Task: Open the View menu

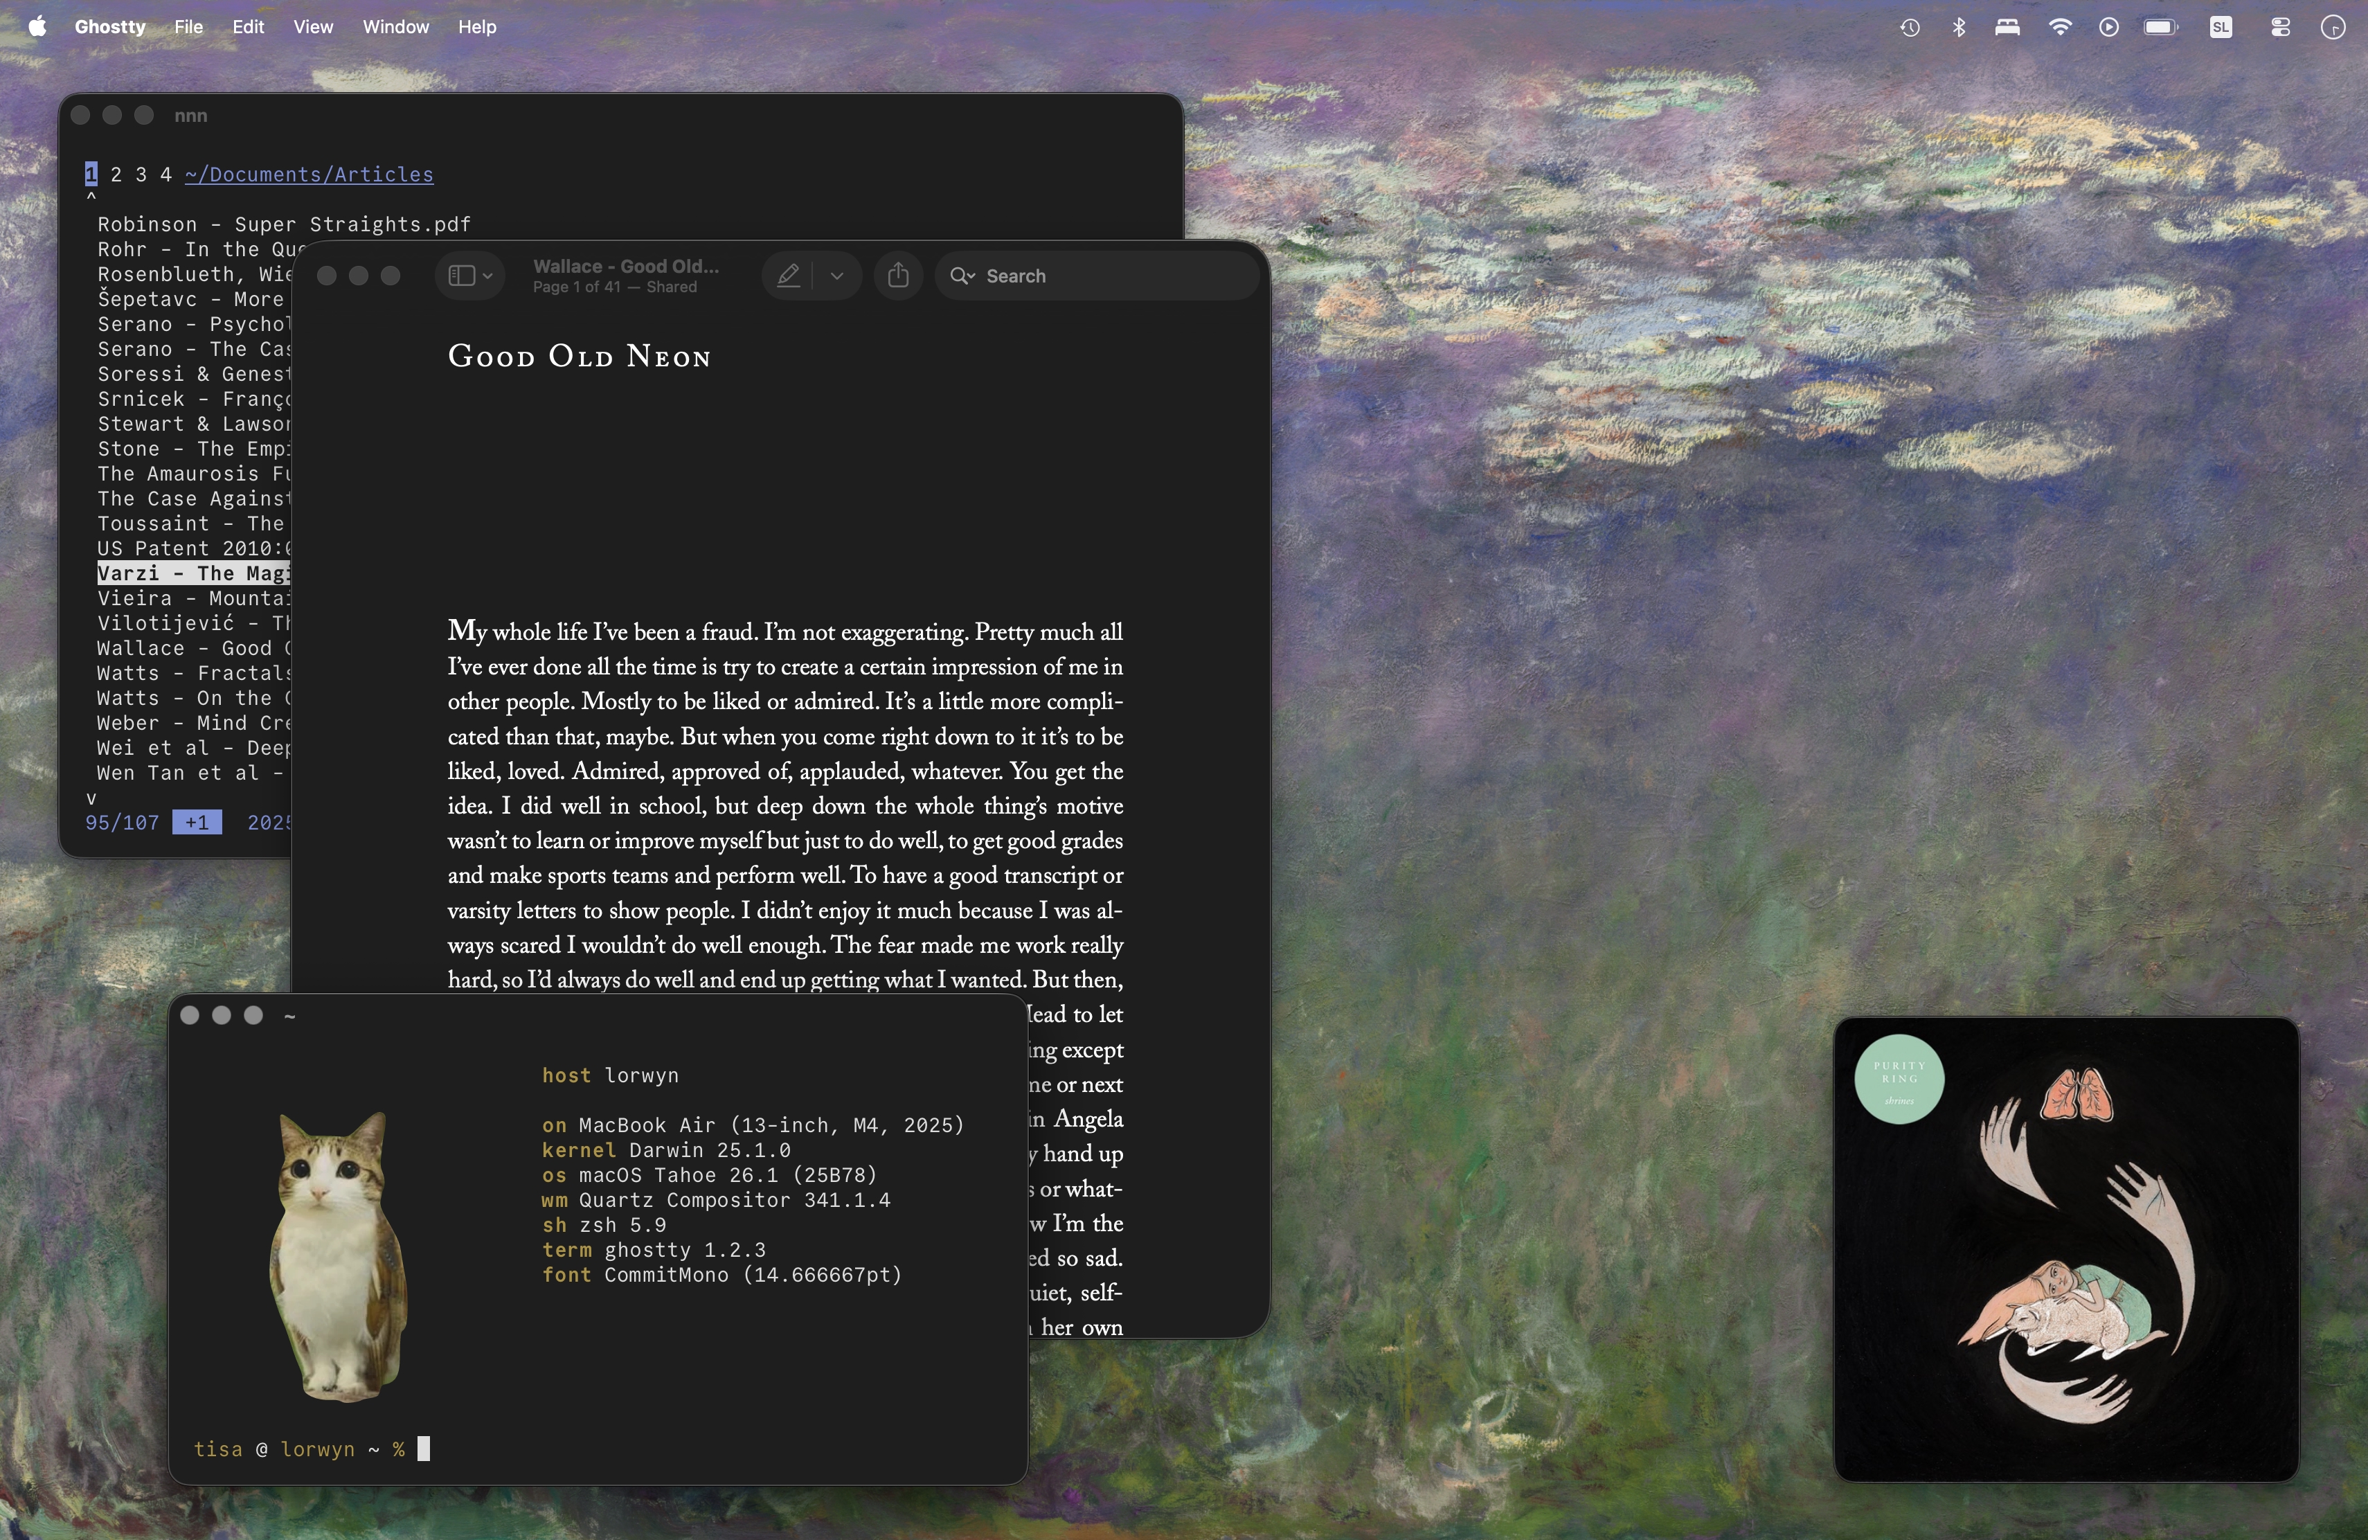Action: tap(312, 27)
